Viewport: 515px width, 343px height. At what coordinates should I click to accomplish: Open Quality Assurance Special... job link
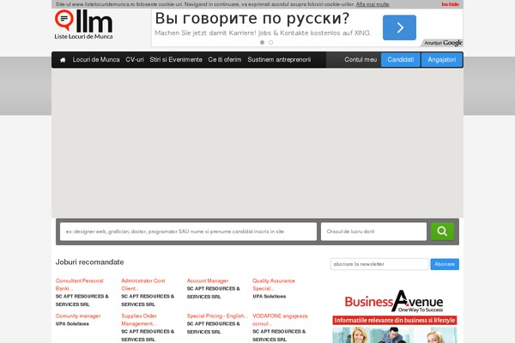274,285
